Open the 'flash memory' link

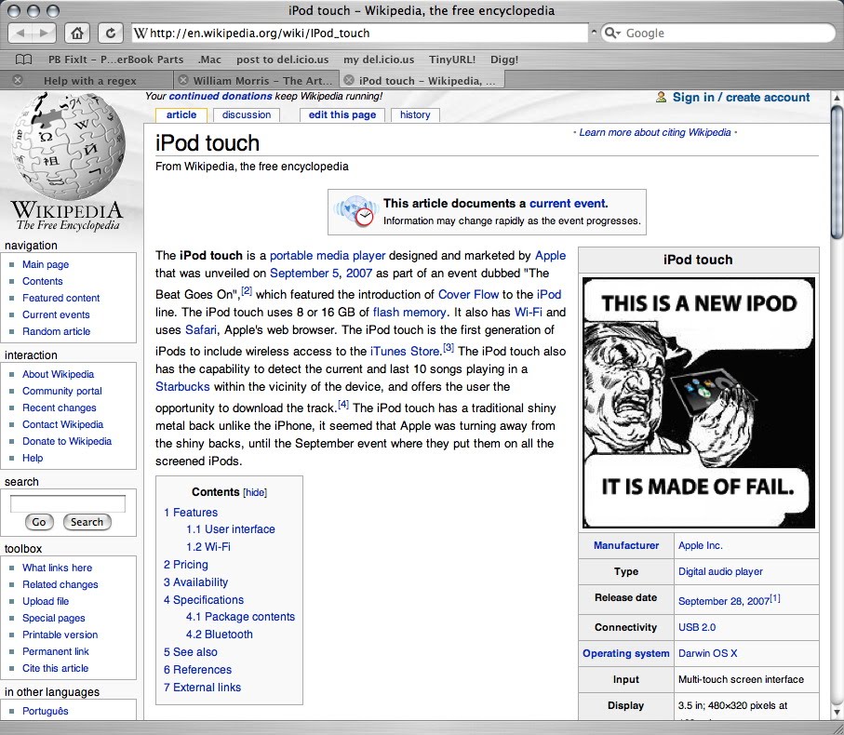409,312
